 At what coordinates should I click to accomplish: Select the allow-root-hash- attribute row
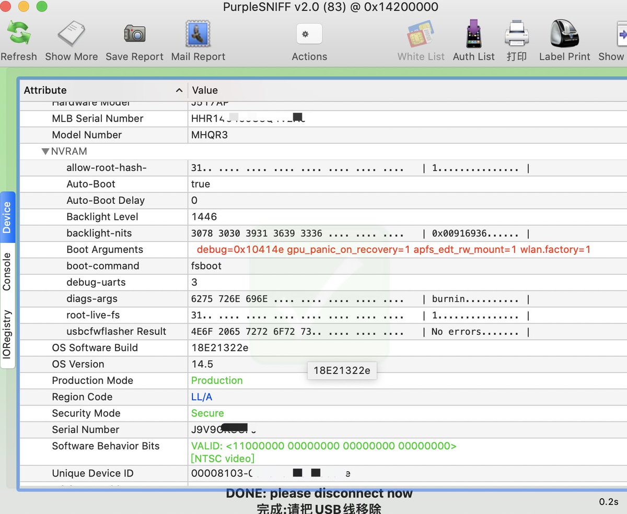click(323, 168)
